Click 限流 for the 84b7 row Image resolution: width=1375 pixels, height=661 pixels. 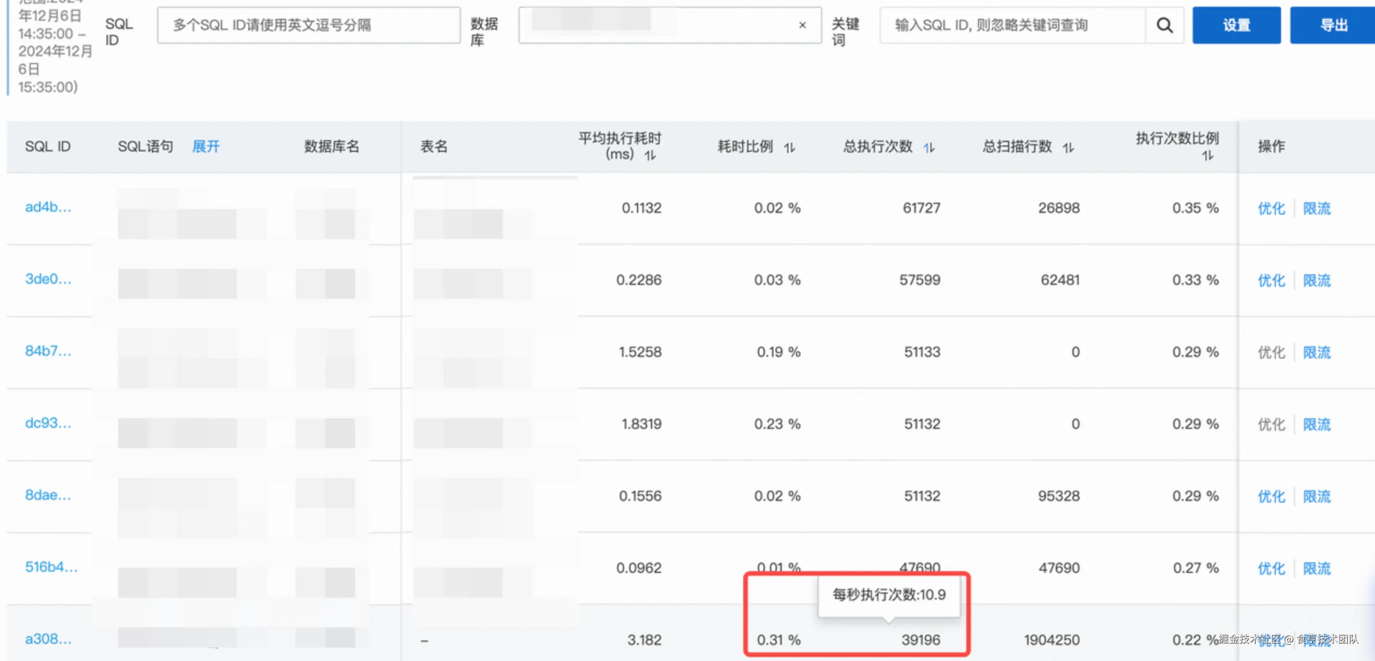[x=1316, y=352]
